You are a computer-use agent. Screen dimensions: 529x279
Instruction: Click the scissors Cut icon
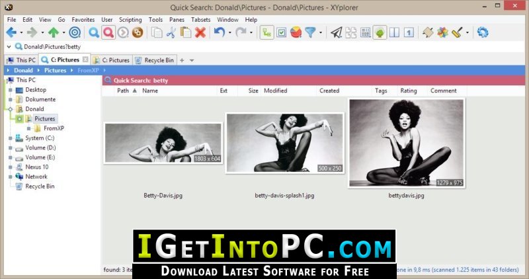coord(171,32)
